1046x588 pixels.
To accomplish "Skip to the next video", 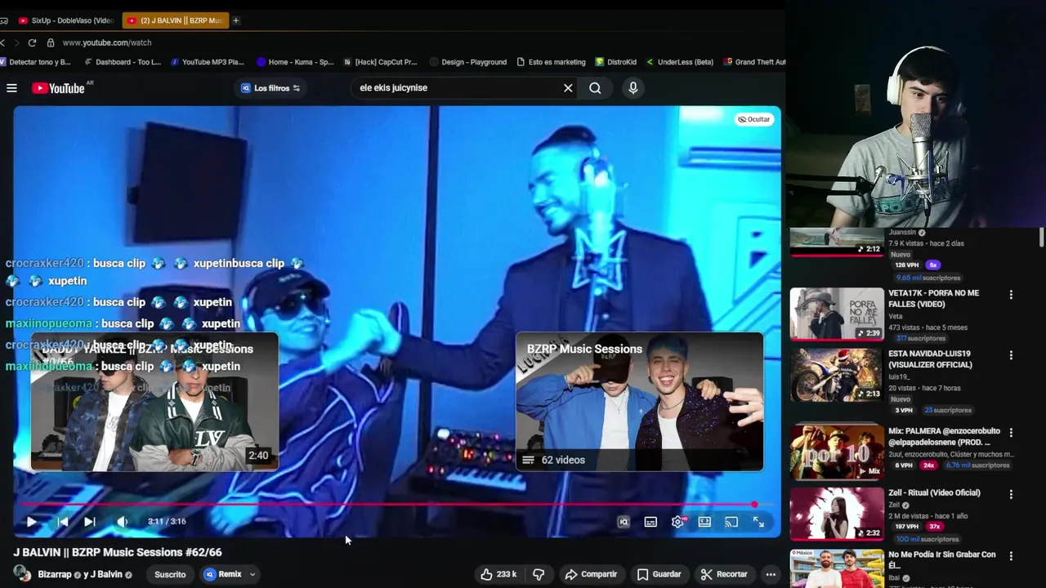I will coord(90,522).
